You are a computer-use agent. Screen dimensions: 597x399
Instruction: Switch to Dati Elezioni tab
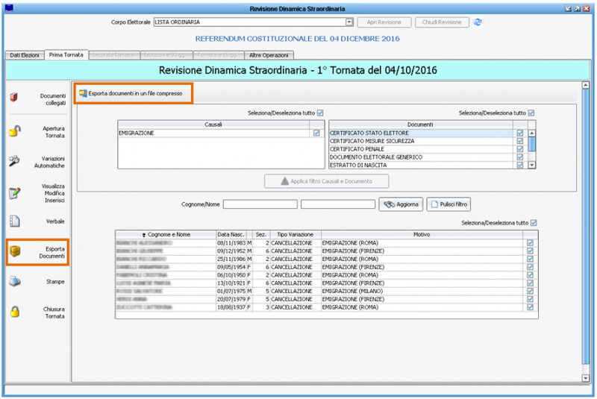[x=24, y=55]
